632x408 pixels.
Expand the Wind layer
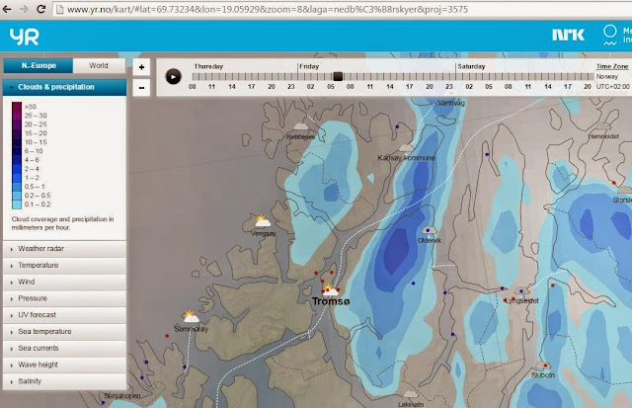(x=64, y=282)
